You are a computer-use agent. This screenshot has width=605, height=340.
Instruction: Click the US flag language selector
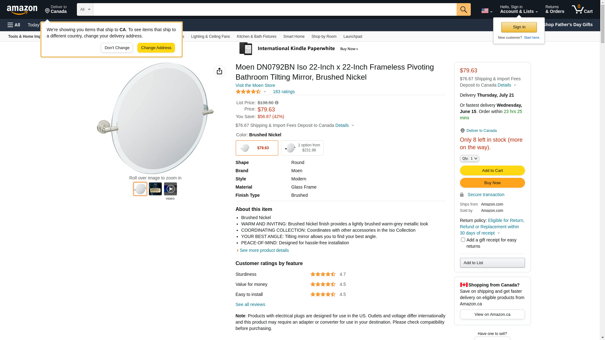tap(486, 11)
